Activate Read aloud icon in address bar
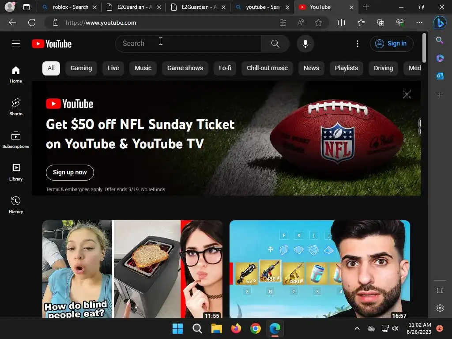 click(301, 23)
